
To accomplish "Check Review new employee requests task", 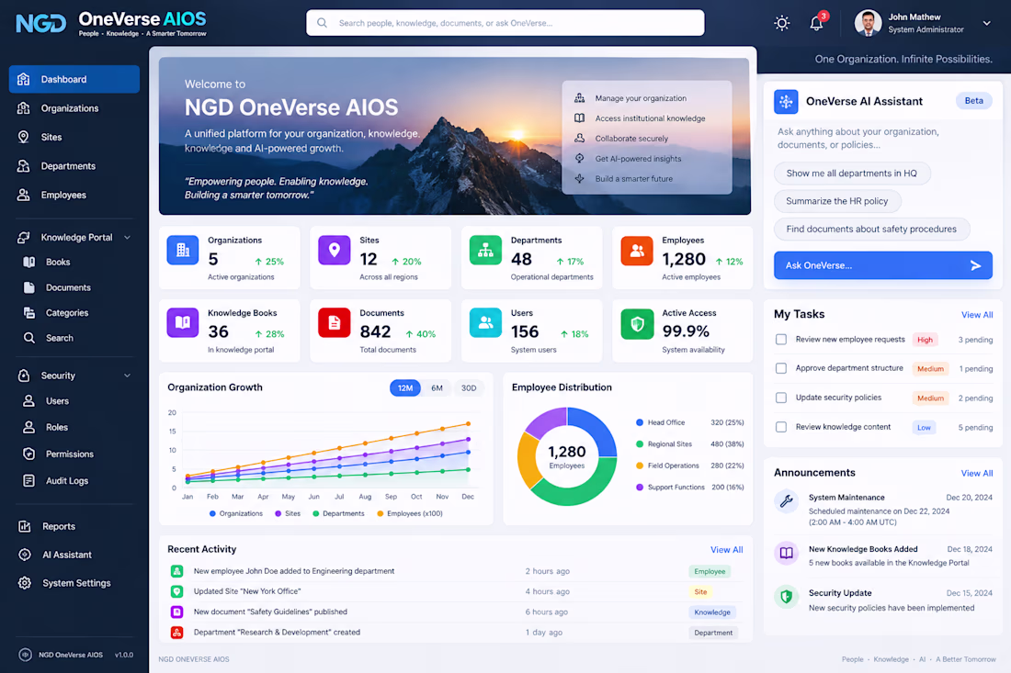I will [781, 340].
